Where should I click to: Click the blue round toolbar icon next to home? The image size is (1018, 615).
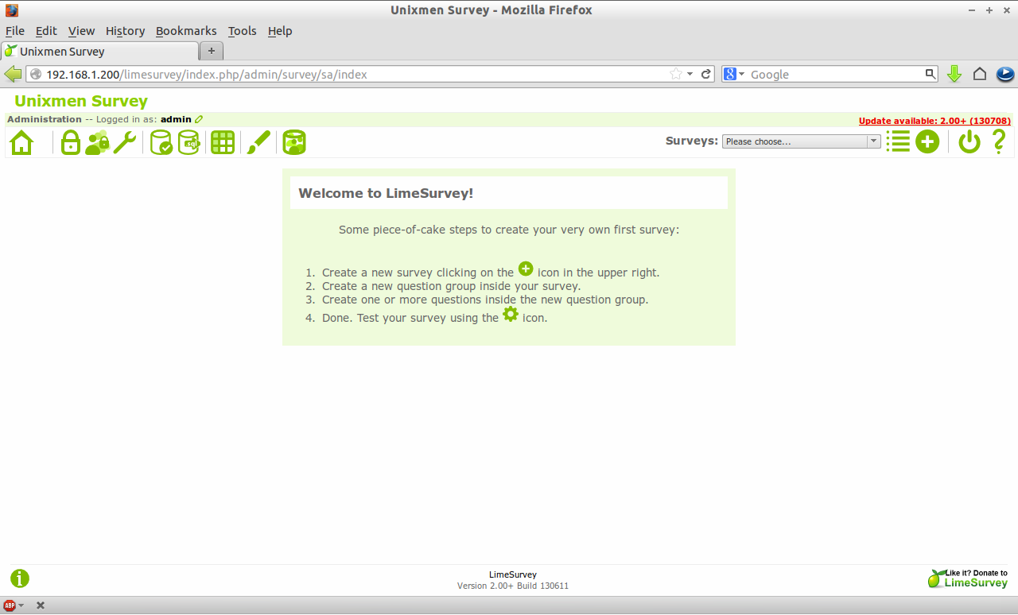tap(1005, 74)
